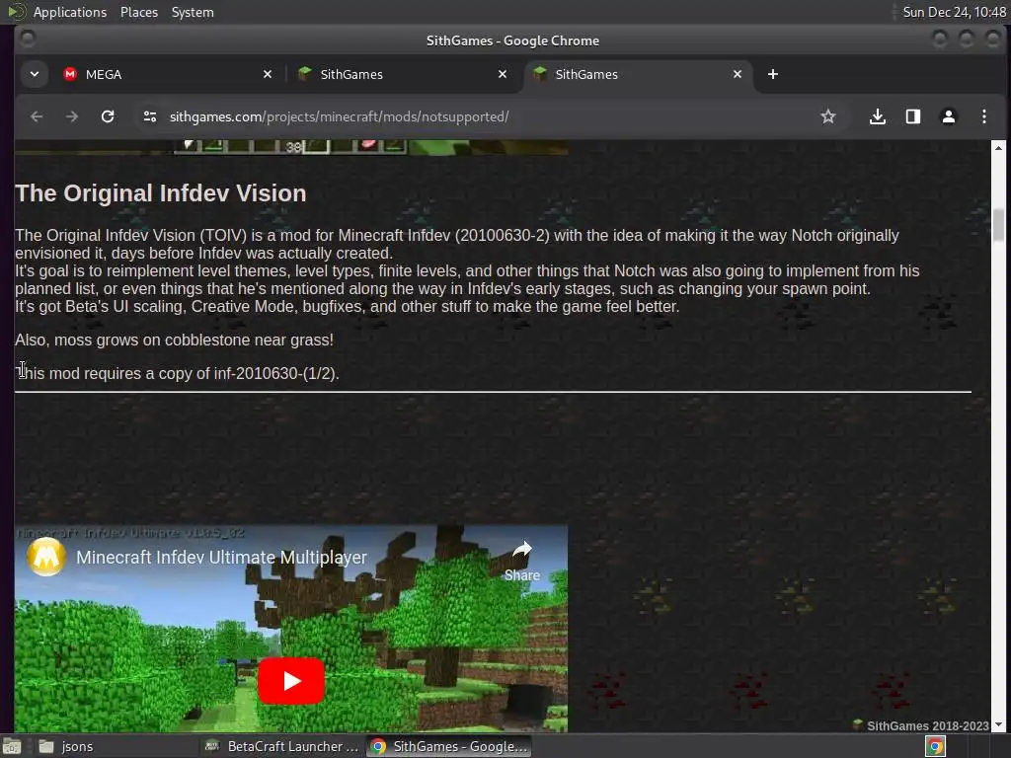Open Chrome three-dot menu
This screenshot has height=758, width=1011.
pos(984,116)
